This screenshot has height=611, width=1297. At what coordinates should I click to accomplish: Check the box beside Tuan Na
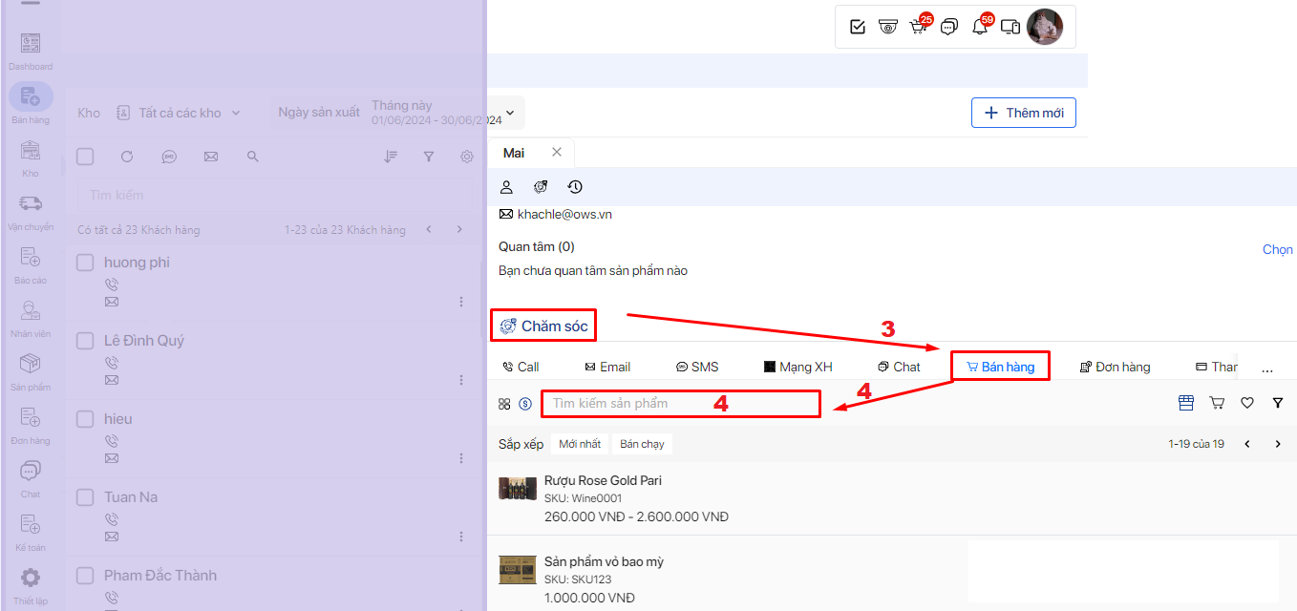tap(85, 497)
